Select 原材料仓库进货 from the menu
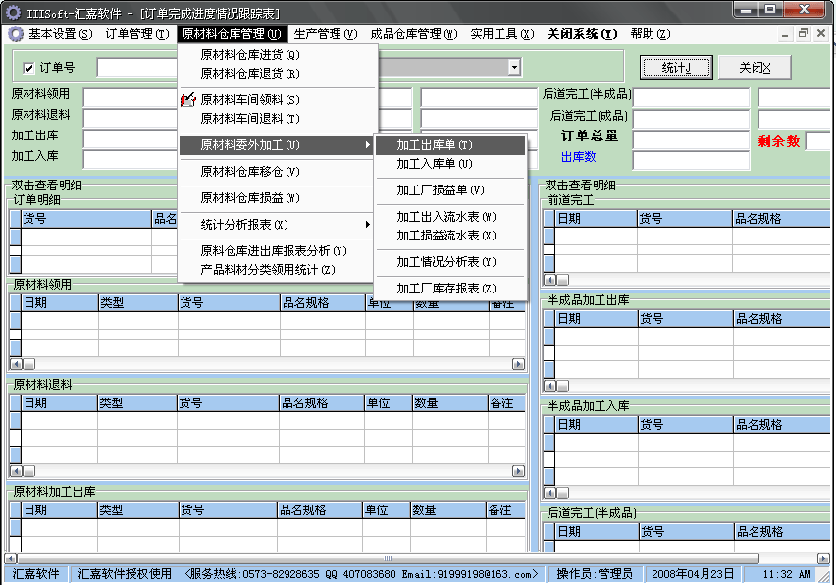This screenshot has height=585, width=836. point(278,54)
